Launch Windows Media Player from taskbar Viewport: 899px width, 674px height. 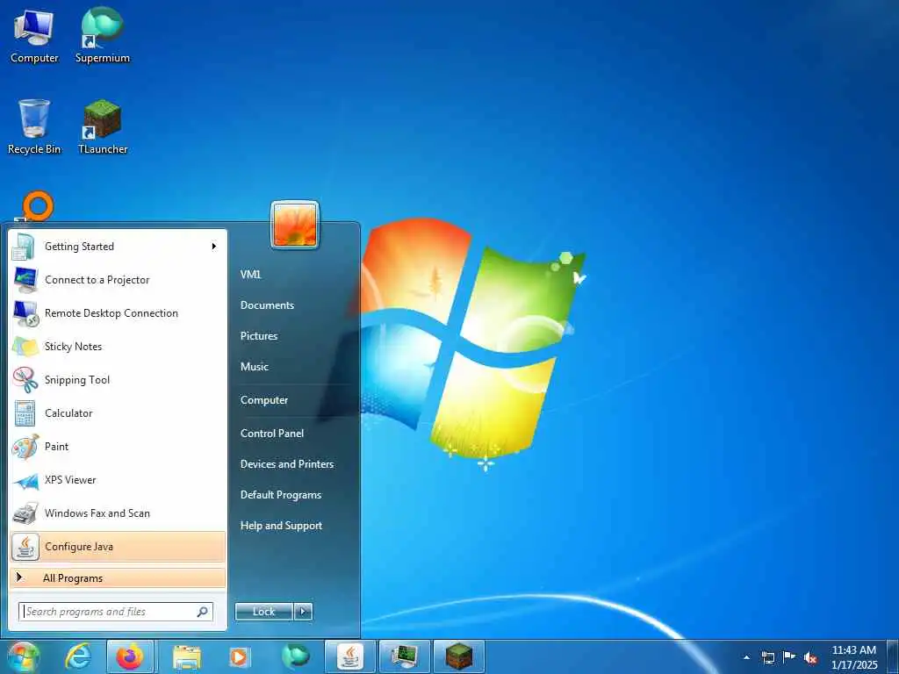point(239,656)
